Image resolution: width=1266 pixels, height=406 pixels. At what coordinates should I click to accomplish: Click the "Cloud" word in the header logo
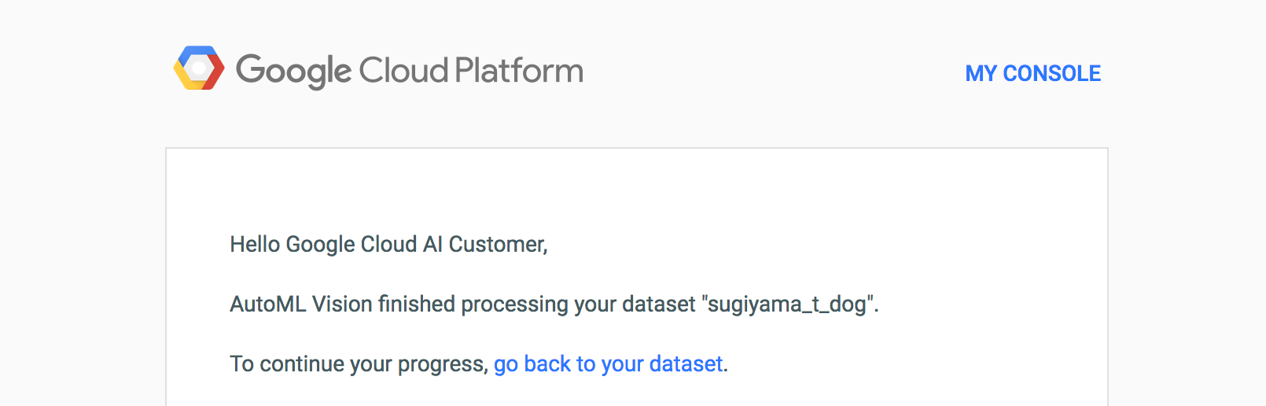403,71
